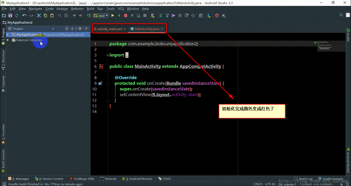Click the Save All toolbar icon
This screenshot has height=186, width=351.
click(10, 15)
